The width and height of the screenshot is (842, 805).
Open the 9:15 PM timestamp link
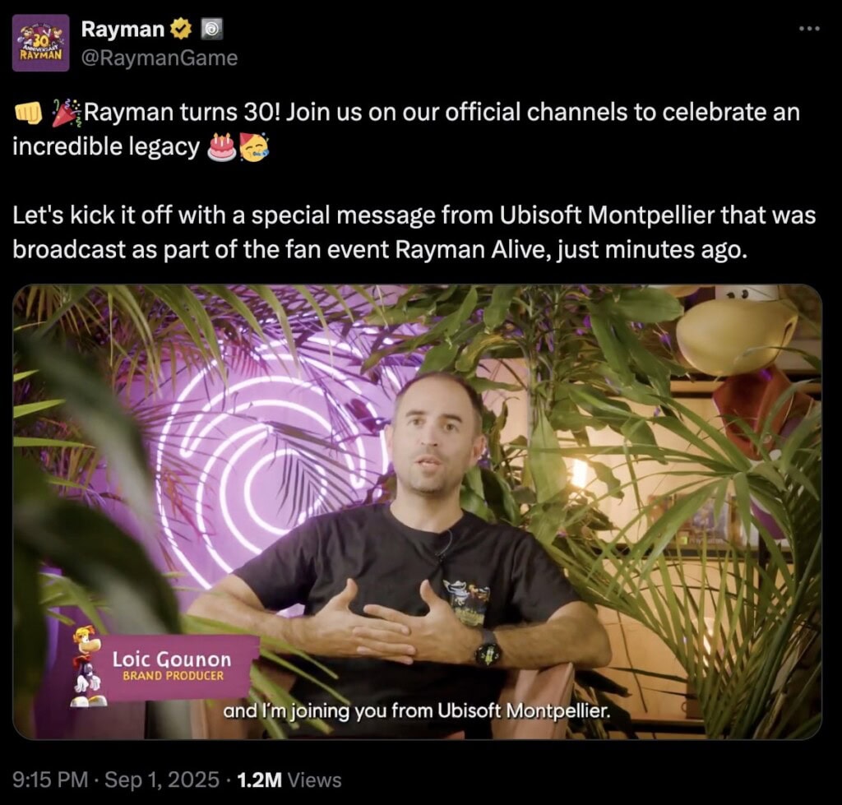pyautogui.click(x=50, y=780)
